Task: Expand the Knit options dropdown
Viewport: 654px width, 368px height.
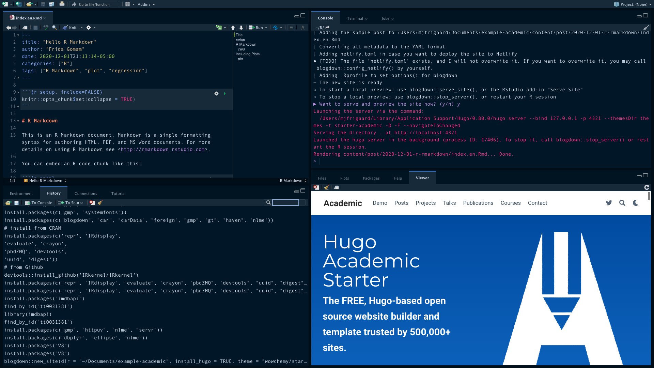Action: [x=81, y=28]
